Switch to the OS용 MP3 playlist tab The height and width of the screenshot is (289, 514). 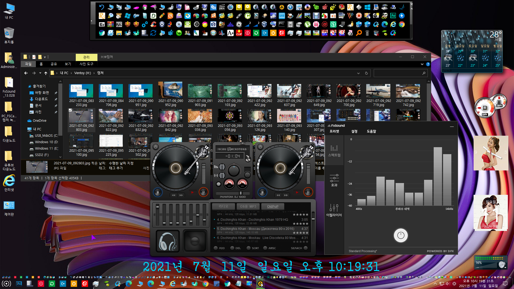[248, 206]
